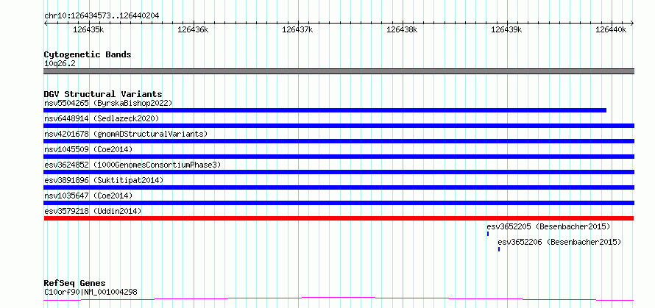Click the blue bar under esv3891896
This screenshot has width=655, height=308.
(x=339, y=187)
